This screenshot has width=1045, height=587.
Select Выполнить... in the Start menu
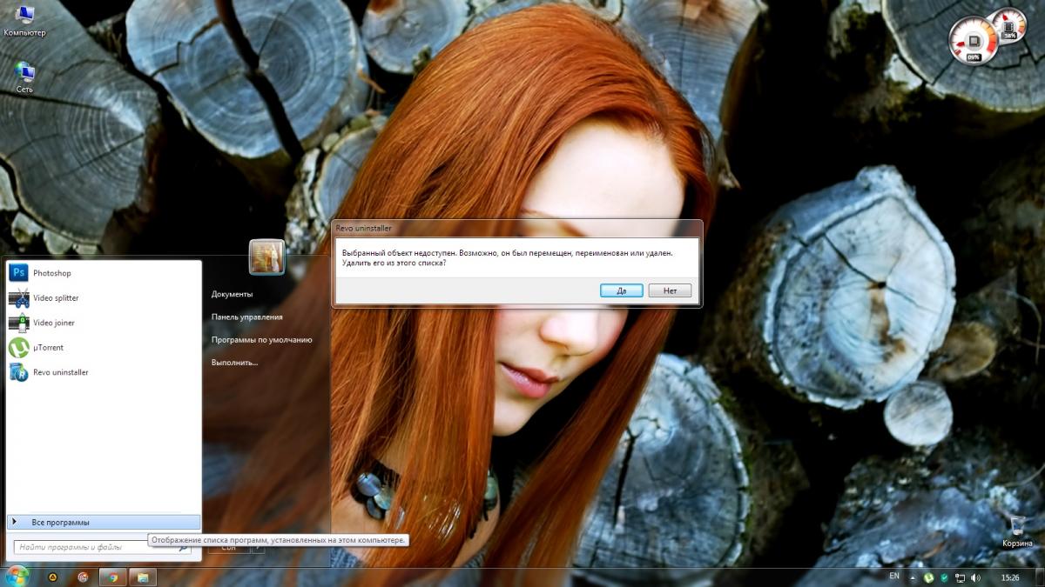(234, 362)
